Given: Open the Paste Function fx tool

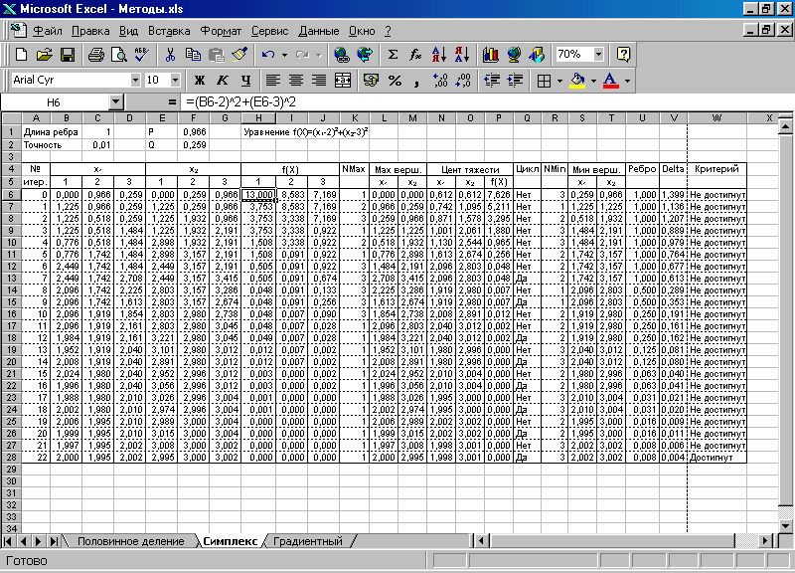Looking at the screenshot, I should [415, 55].
